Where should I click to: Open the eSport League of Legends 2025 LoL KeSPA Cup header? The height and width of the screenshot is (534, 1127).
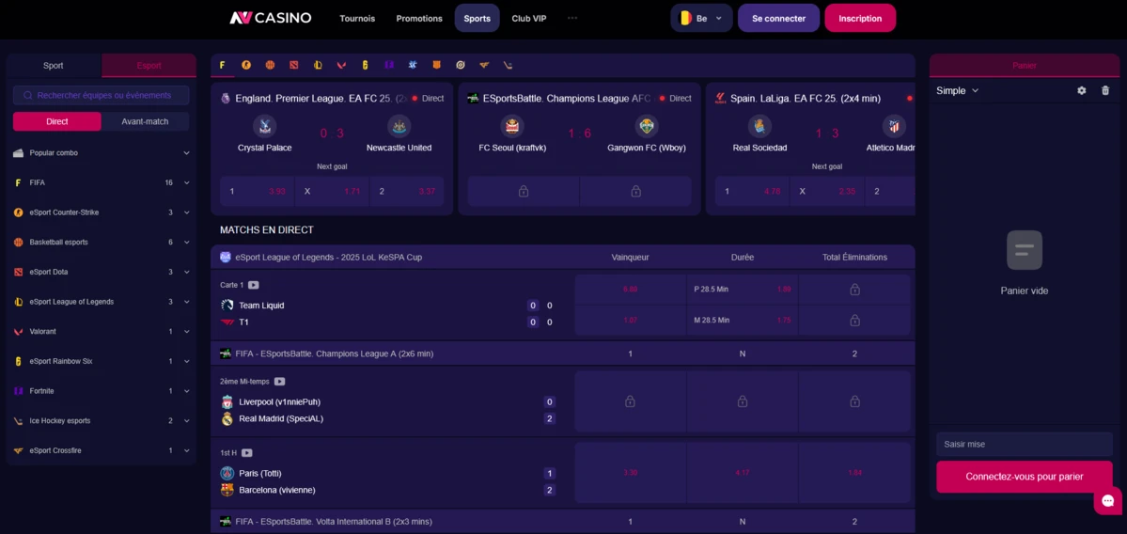tap(563, 257)
